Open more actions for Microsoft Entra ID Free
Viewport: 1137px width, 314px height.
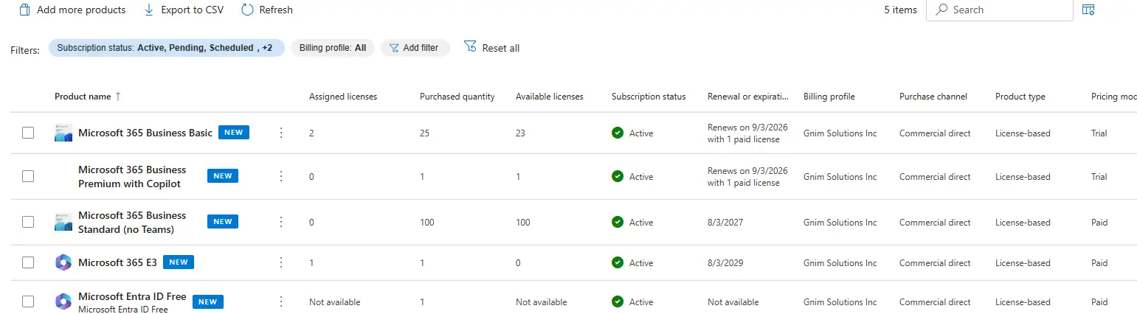[280, 301]
